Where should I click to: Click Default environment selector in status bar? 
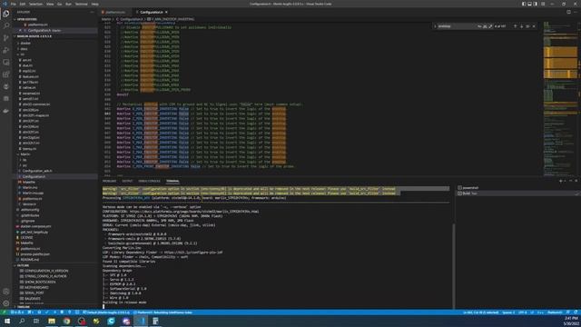click(106, 312)
